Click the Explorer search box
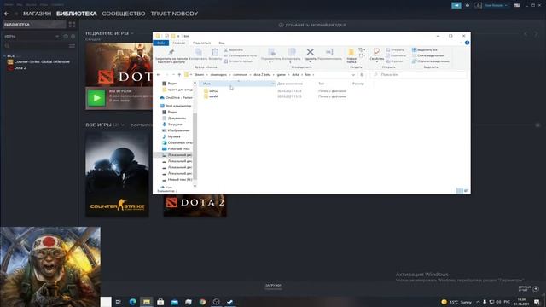 coord(418,75)
